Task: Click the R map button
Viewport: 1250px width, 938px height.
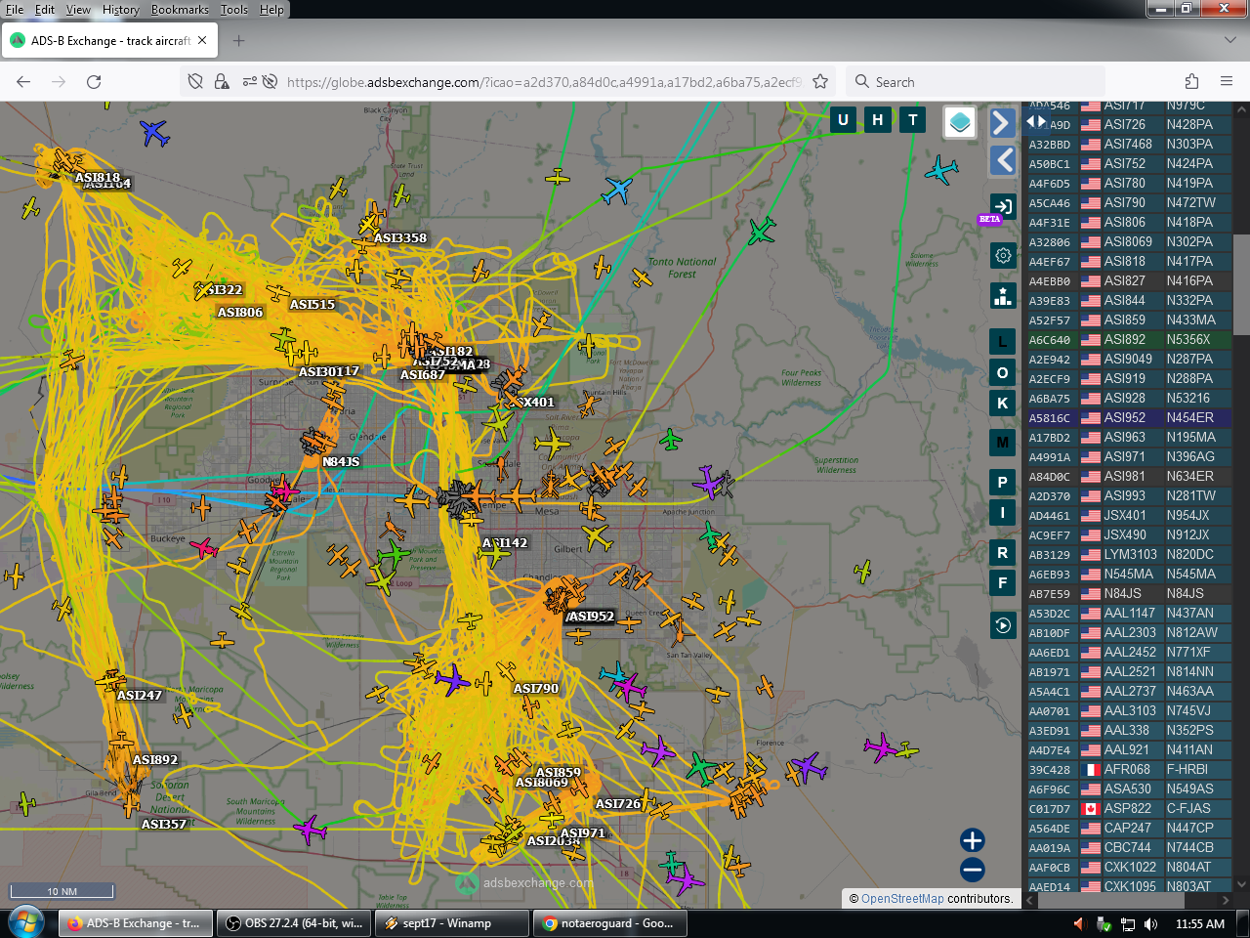Action: point(1003,553)
